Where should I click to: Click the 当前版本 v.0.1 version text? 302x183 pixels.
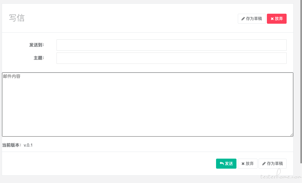[x=17, y=145]
